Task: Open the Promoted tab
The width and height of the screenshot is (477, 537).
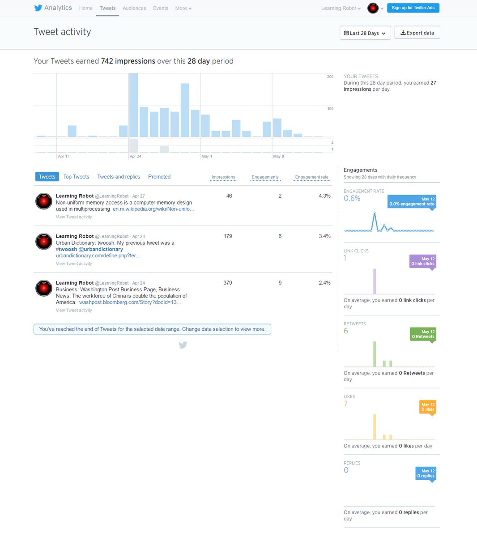Action: pos(159,177)
